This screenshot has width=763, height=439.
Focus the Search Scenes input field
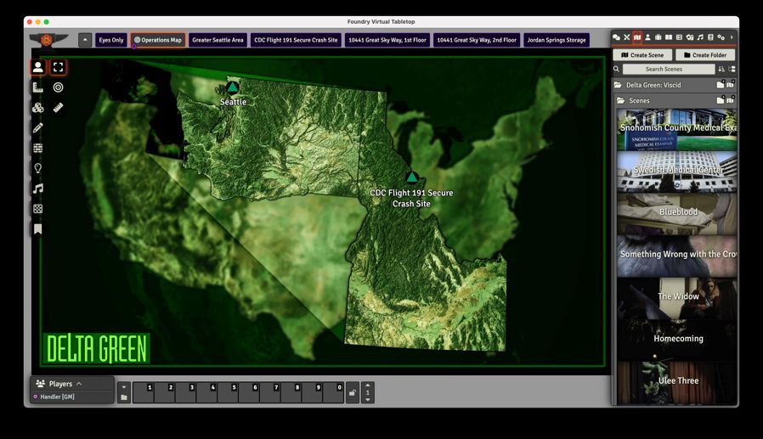669,69
